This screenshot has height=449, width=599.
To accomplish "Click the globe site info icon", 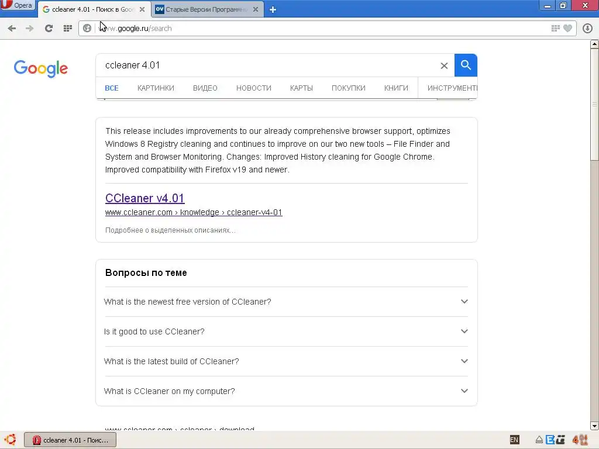I will pos(87,28).
